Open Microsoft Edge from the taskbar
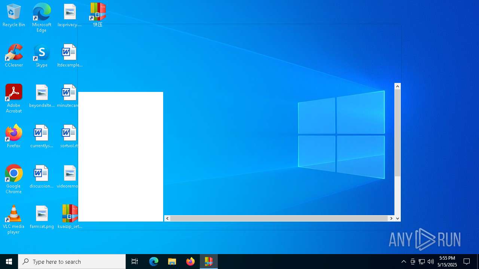This screenshot has height=269, width=479. point(154,262)
